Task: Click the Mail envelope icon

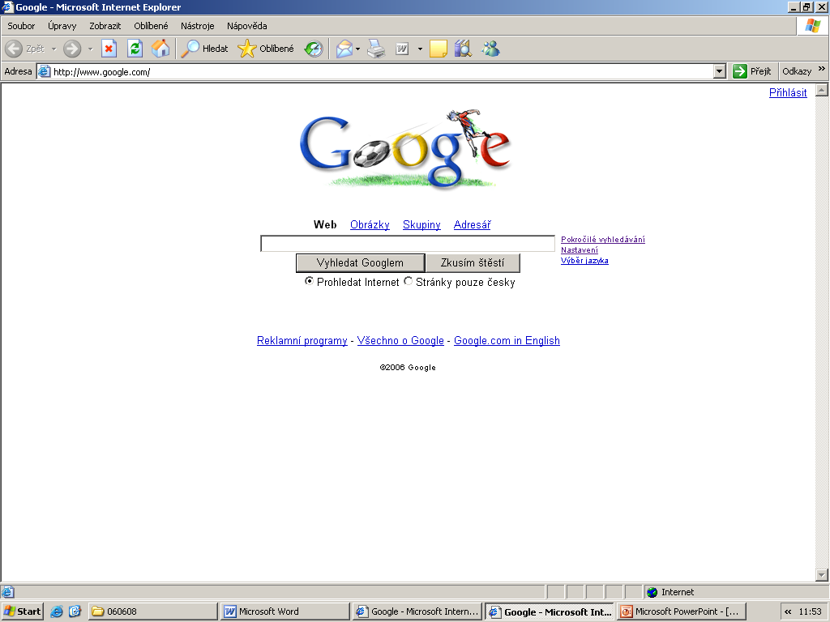Action: coord(344,49)
